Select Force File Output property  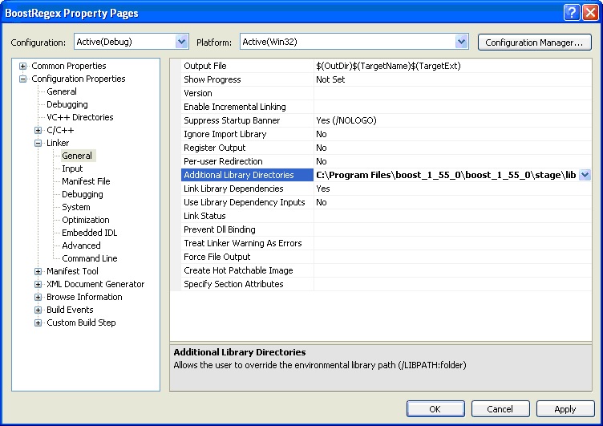click(x=247, y=257)
